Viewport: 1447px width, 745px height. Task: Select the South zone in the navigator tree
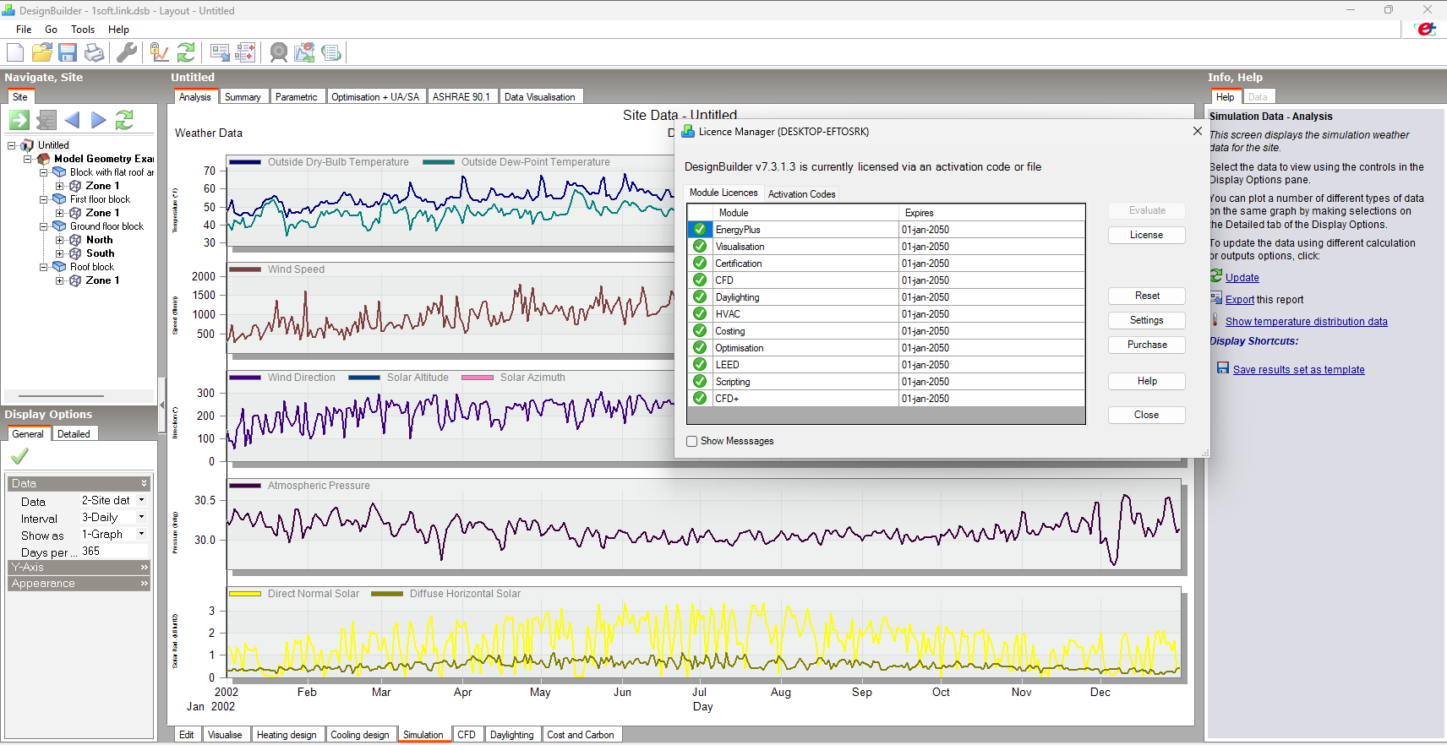100,253
